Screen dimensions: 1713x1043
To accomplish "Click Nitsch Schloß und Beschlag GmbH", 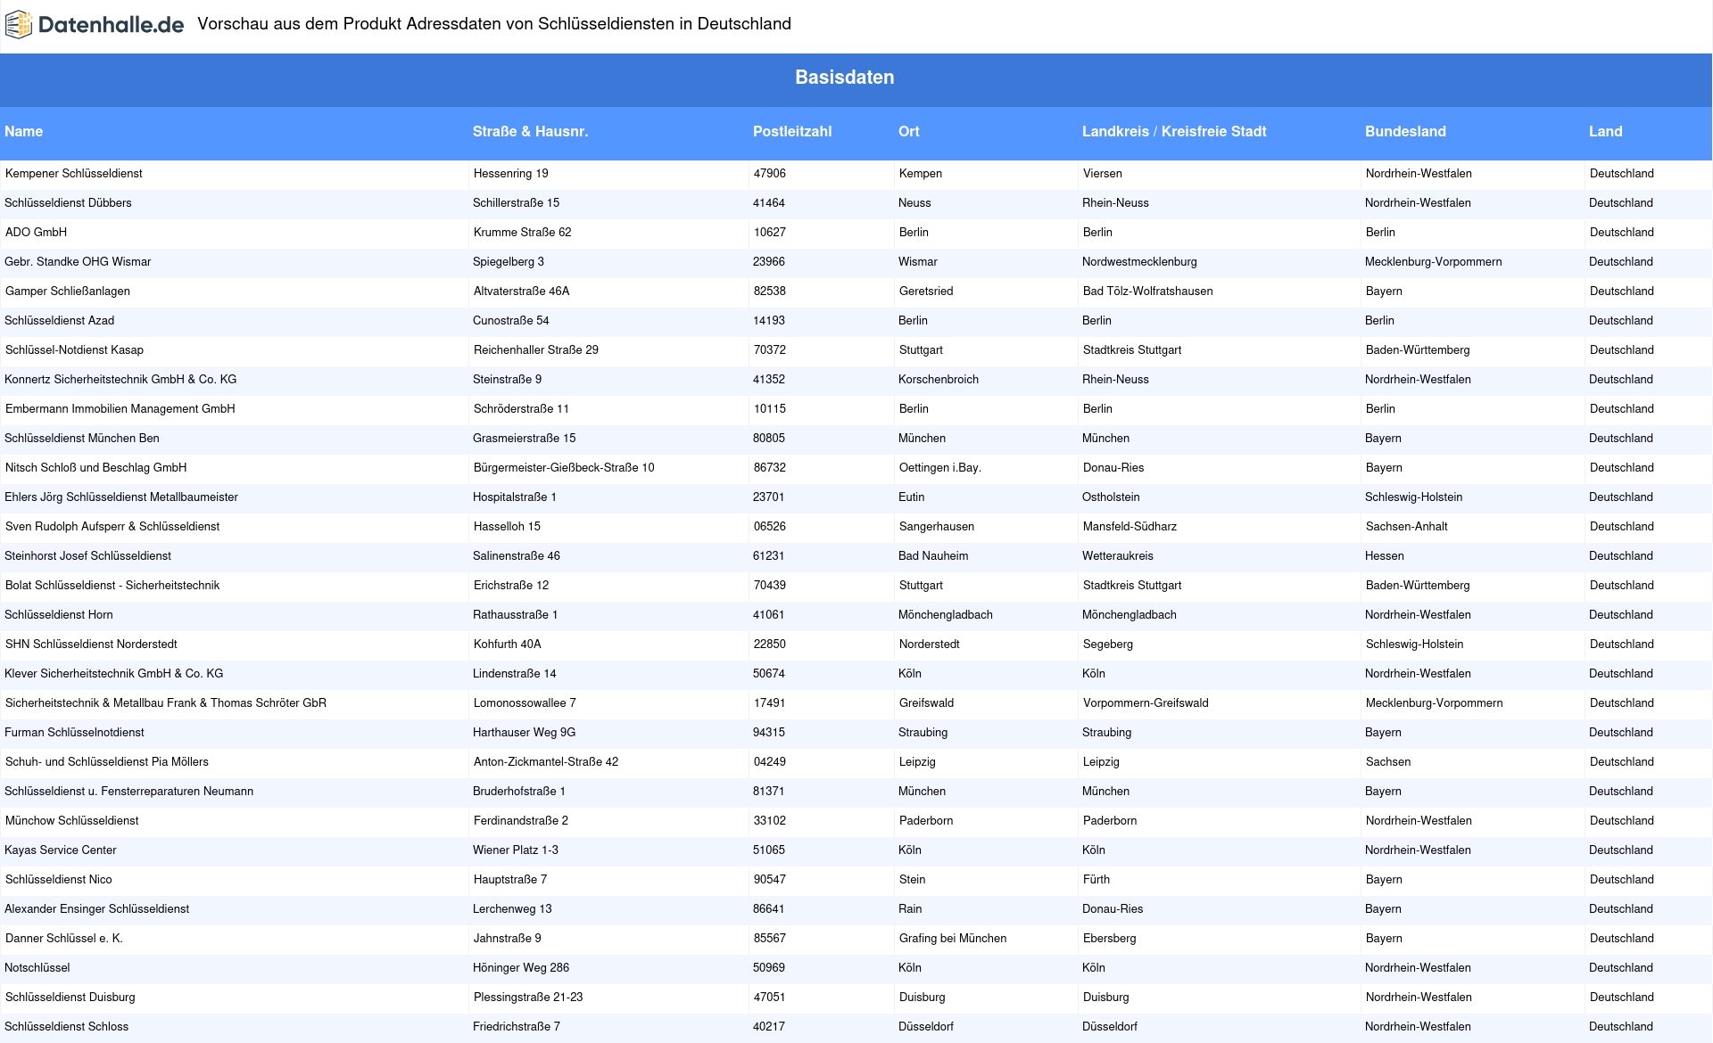I will [x=96, y=468].
